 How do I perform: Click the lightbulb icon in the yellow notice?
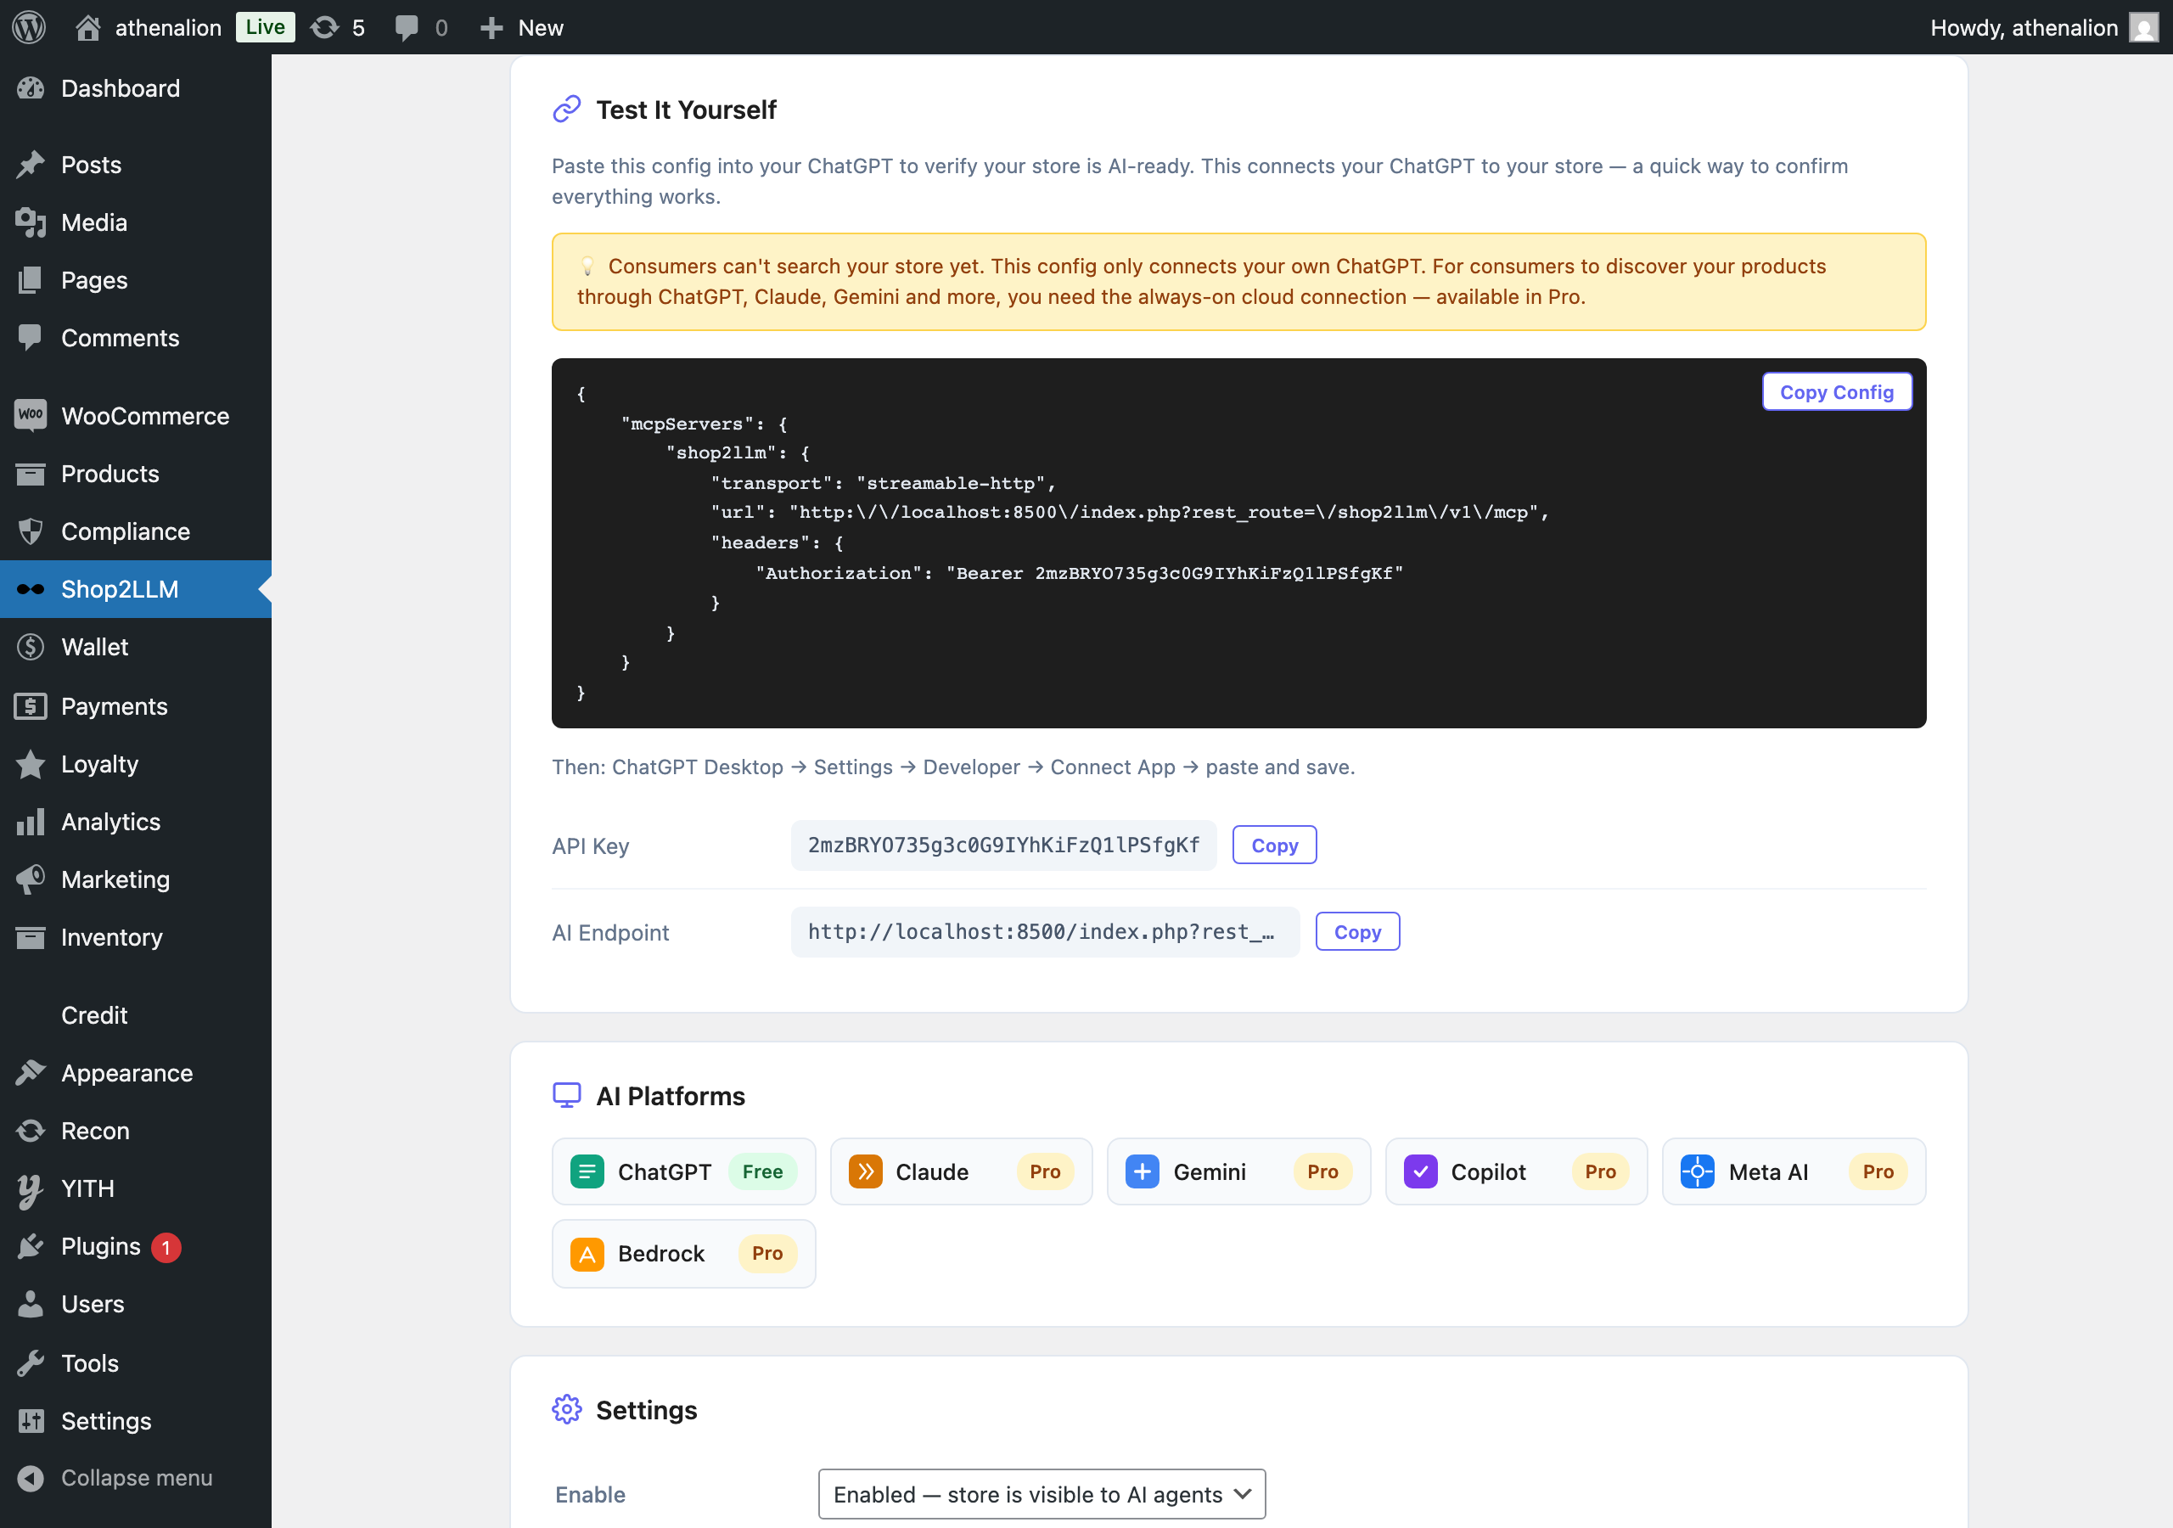[x=587, y=266]
